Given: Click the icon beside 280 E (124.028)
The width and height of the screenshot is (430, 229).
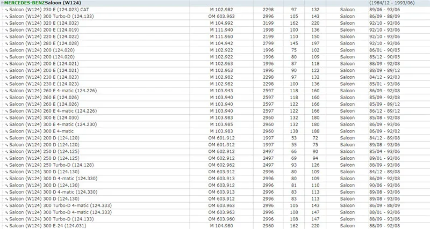Looking at the screenshot, I should click(6, 43).
